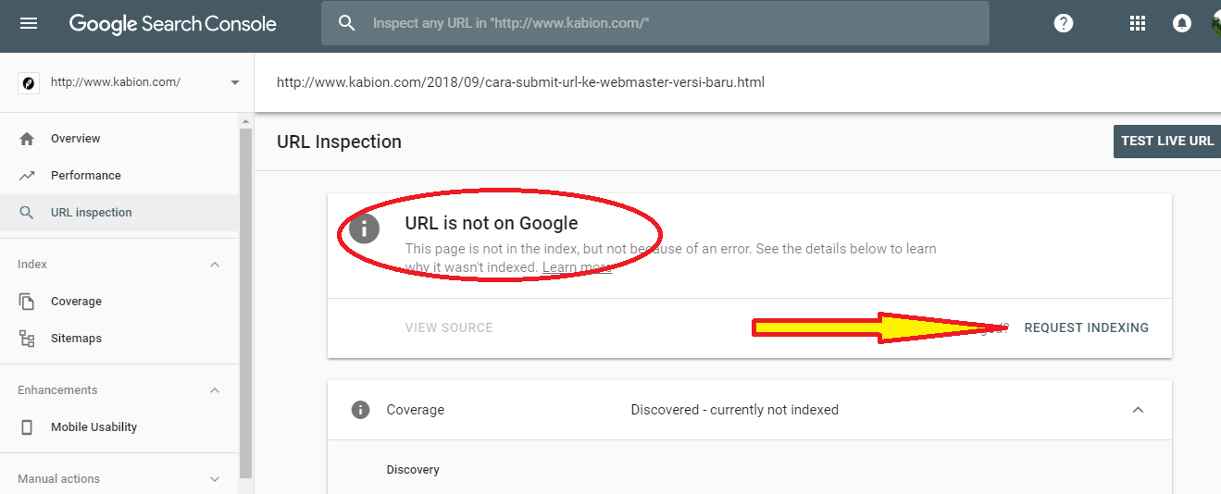Open the hamburger main menu
Viewport: 1221px width, 494px height.
click(29, 23)
